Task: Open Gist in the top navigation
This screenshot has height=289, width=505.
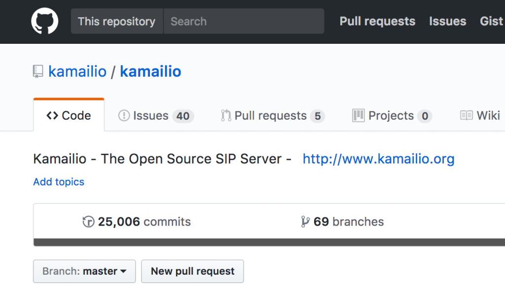Action: pos(492,21)
